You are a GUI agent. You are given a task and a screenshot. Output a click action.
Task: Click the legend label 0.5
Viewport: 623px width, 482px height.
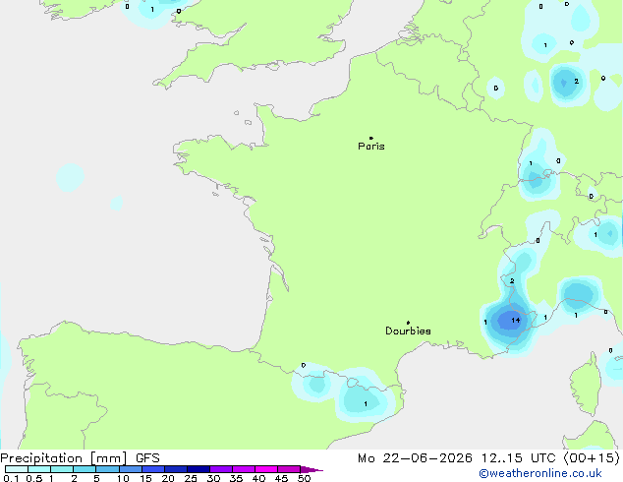(34, 478)
